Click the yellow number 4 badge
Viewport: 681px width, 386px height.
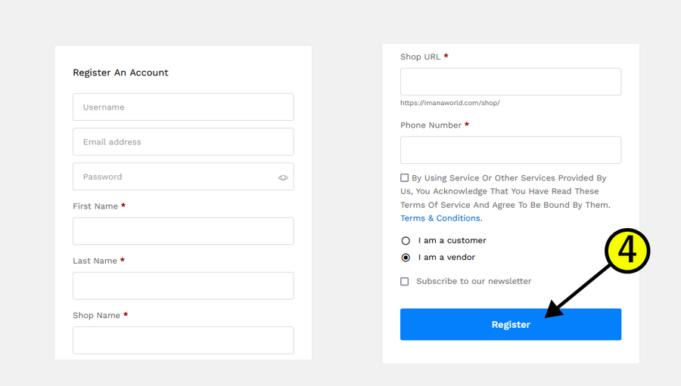[x=627, y=251]
